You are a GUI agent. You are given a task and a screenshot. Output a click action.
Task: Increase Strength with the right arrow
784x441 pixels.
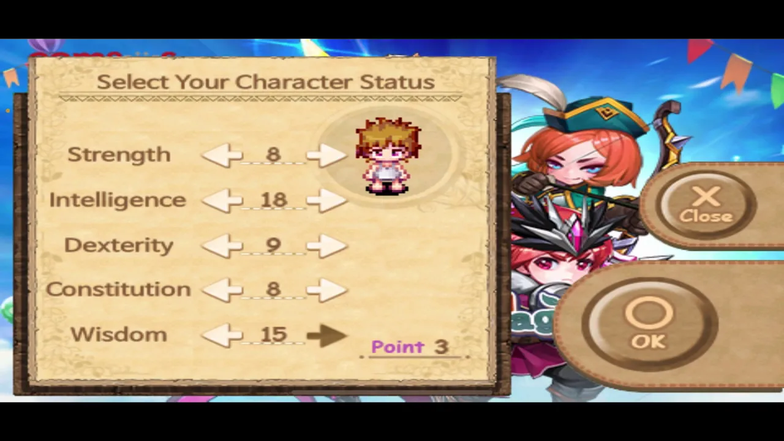[326, 155]
